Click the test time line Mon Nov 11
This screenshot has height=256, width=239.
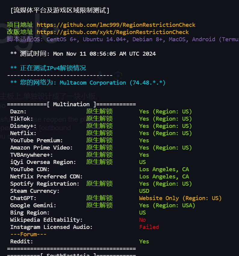point(83,54)
